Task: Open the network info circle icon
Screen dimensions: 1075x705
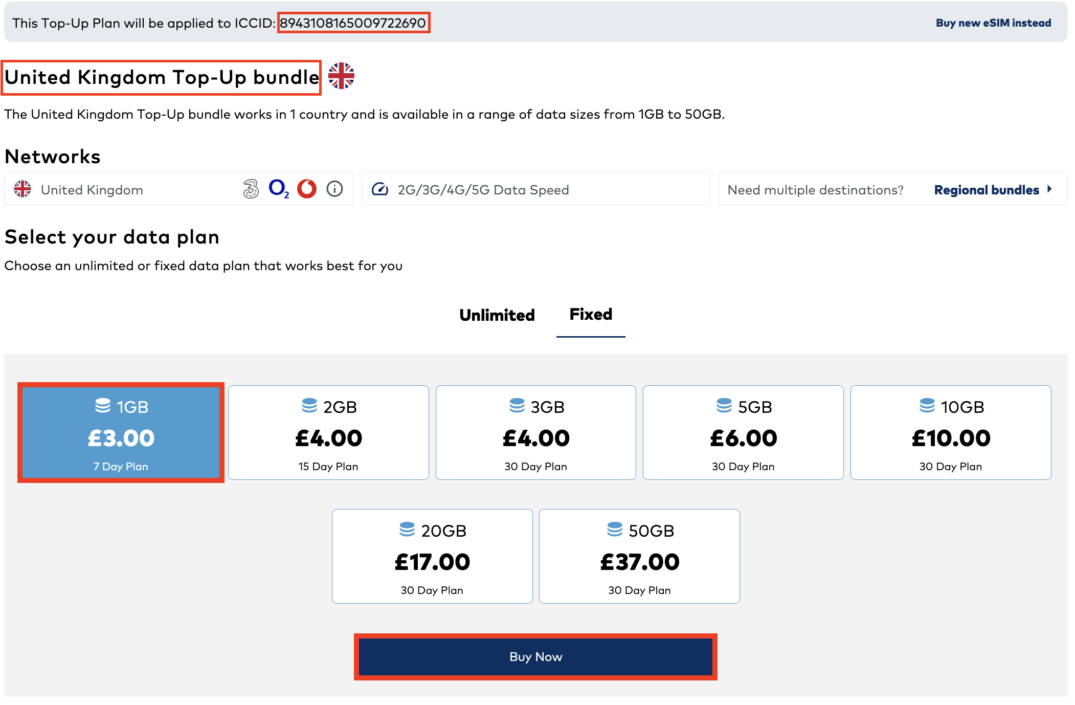Action: pos(334,189)
